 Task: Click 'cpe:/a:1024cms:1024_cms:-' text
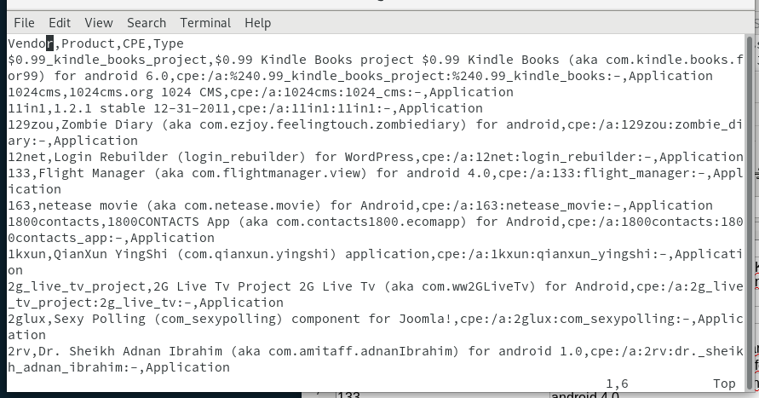[325, 93]
